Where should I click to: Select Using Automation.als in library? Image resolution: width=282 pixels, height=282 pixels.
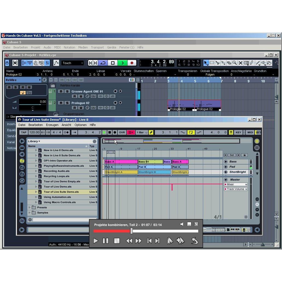(62, 197)
